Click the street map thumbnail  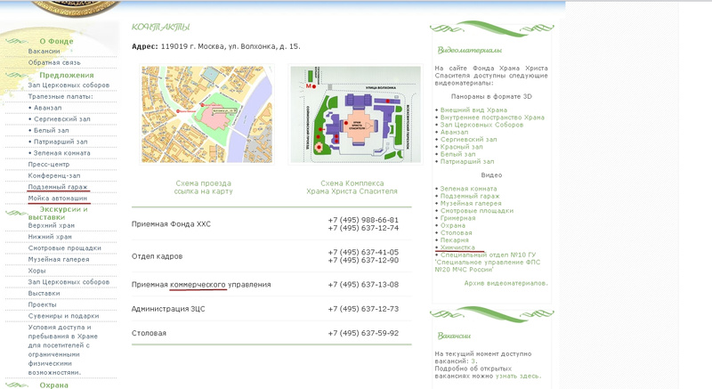206,114
